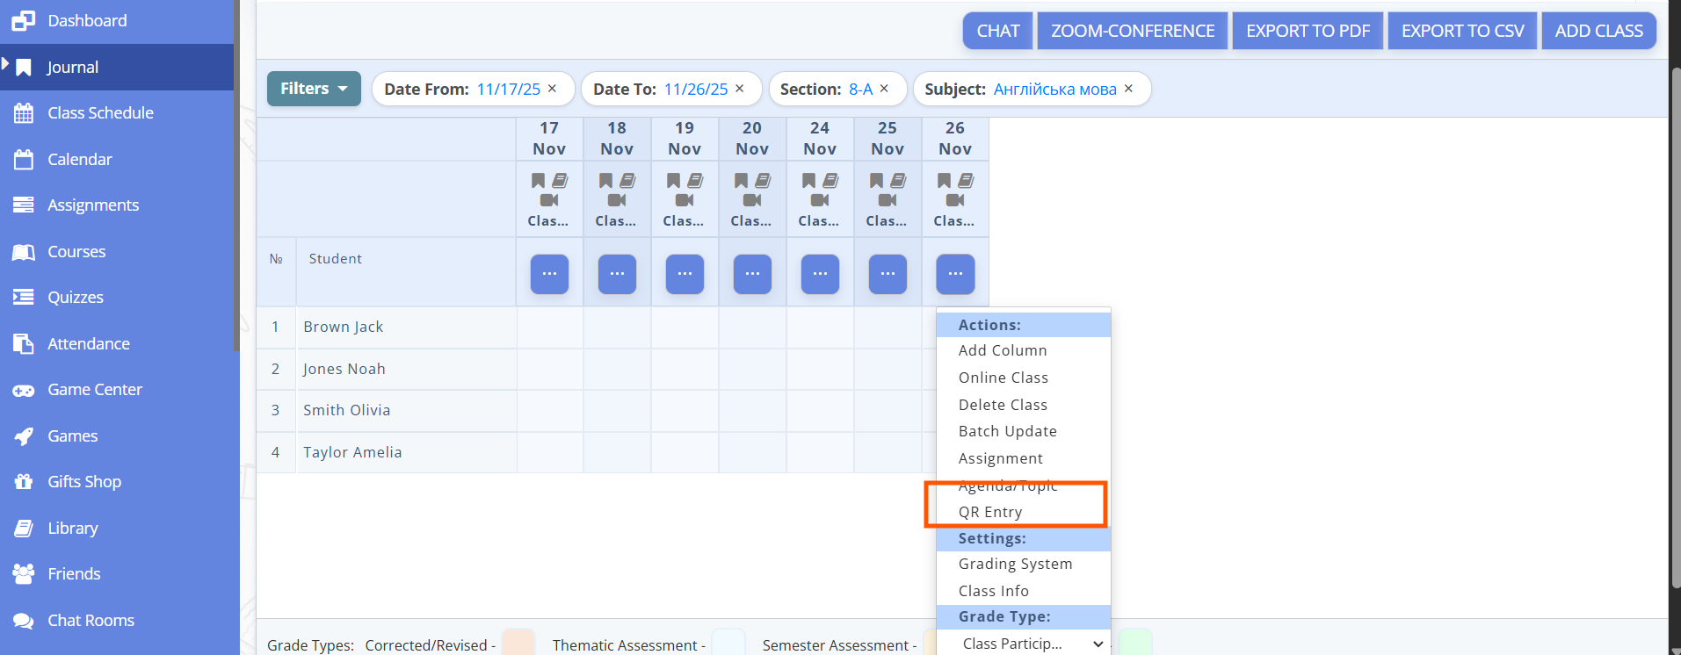Click the ADD CLASS button
The image size is (1681, 655).
click(1598, 31)
